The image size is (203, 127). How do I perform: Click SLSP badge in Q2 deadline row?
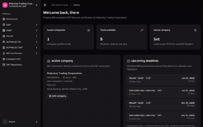pos(148,78)
